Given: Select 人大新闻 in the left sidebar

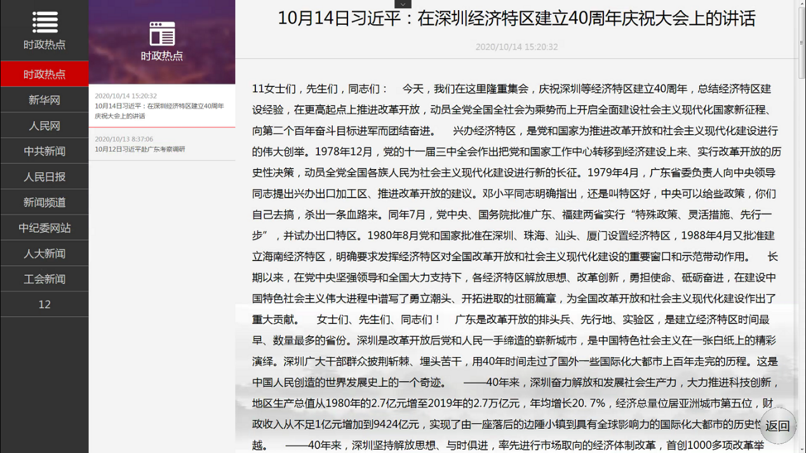Looking at the screenshot, I should [x=44, y=253].
